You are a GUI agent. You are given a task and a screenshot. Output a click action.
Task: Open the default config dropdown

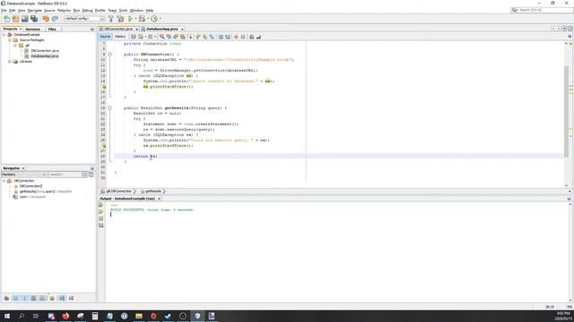click(x=84, y=19)
